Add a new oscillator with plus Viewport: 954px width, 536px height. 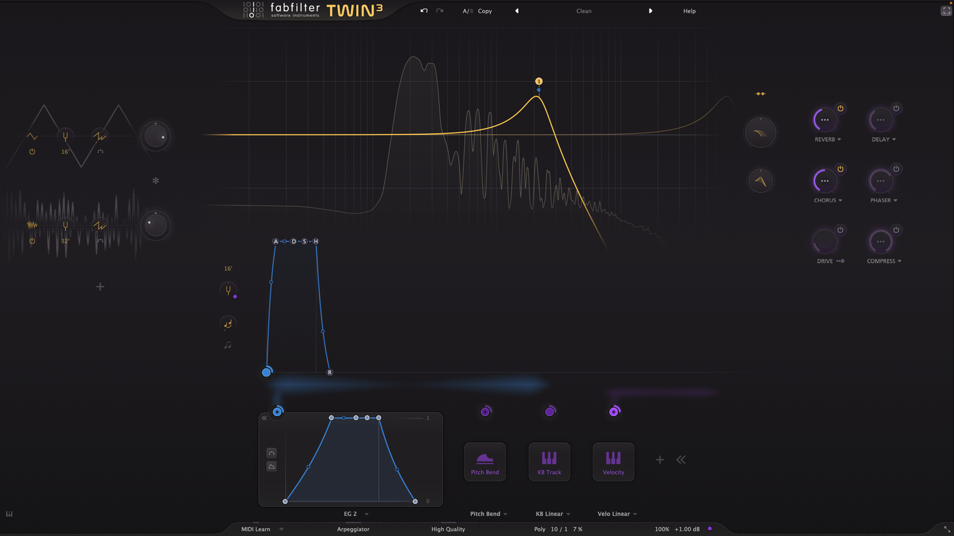[100, 287]
